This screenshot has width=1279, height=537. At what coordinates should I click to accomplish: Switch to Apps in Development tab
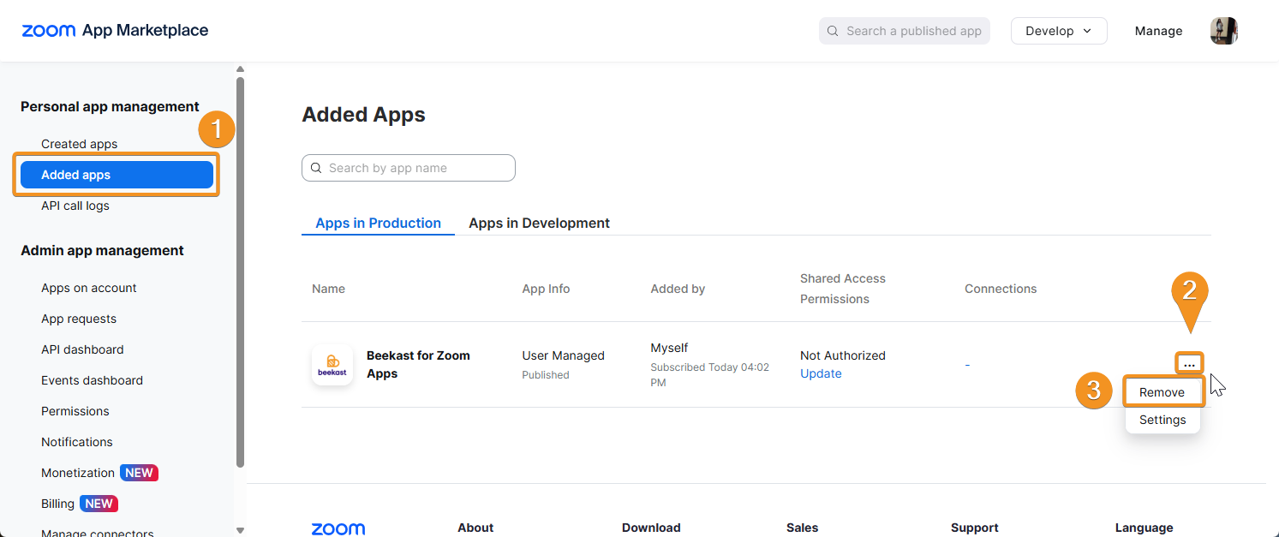coord(539,223)
